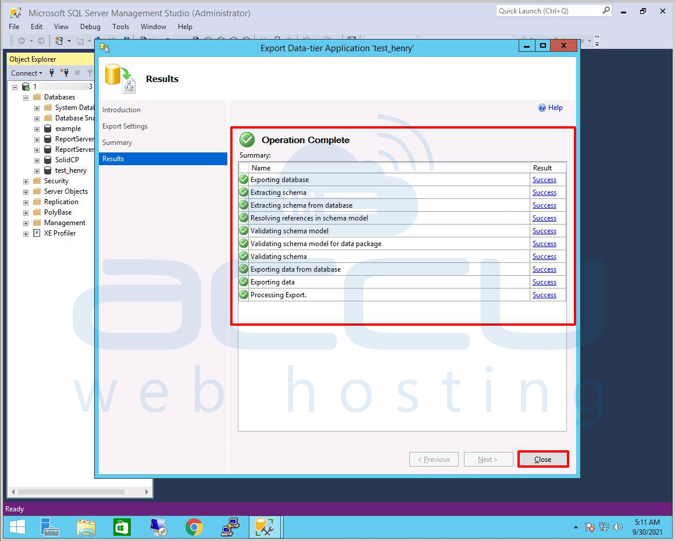
Task: Expand the PolyBase folder
Action: pos(26,213)
